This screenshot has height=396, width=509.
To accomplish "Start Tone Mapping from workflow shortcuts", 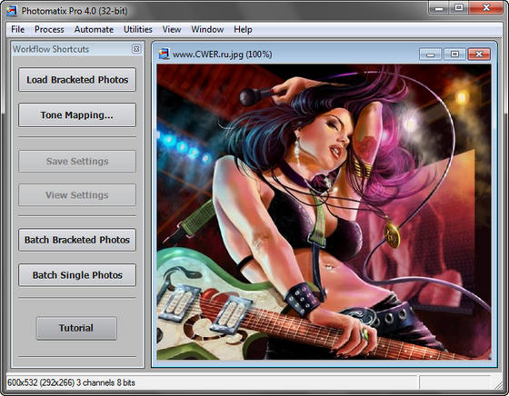I will tap(77, 115).
